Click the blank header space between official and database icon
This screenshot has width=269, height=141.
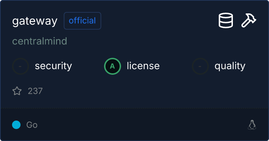coord(159,21)
